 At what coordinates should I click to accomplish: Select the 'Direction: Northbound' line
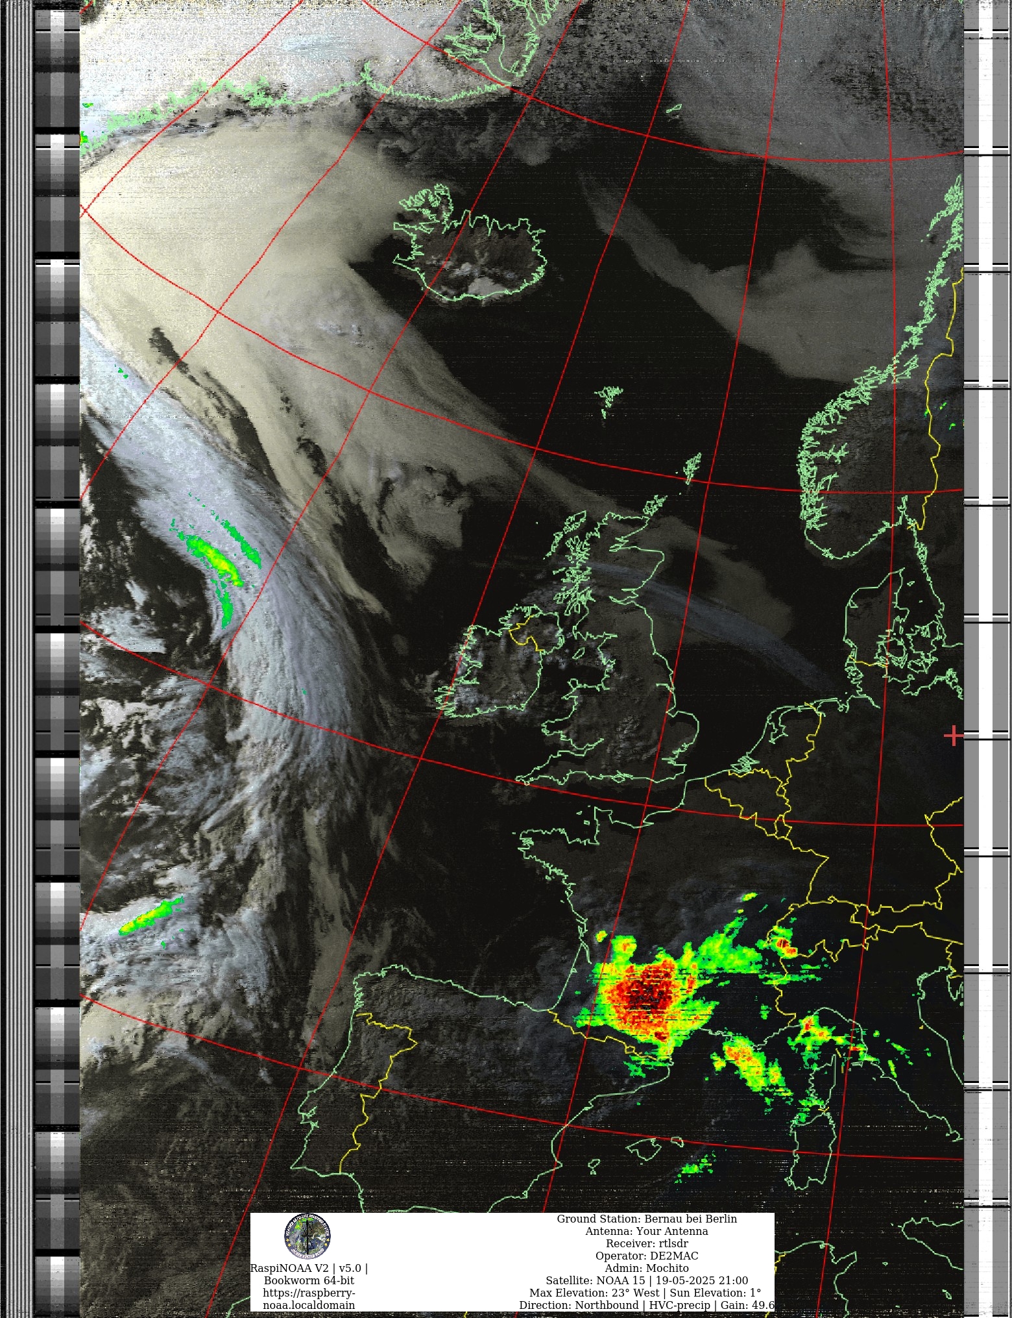647,1305
